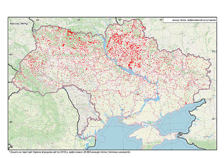This screenshot has height=158, width=224.
Task: Click the Danube delta hatched area
Action: point(90,141)
